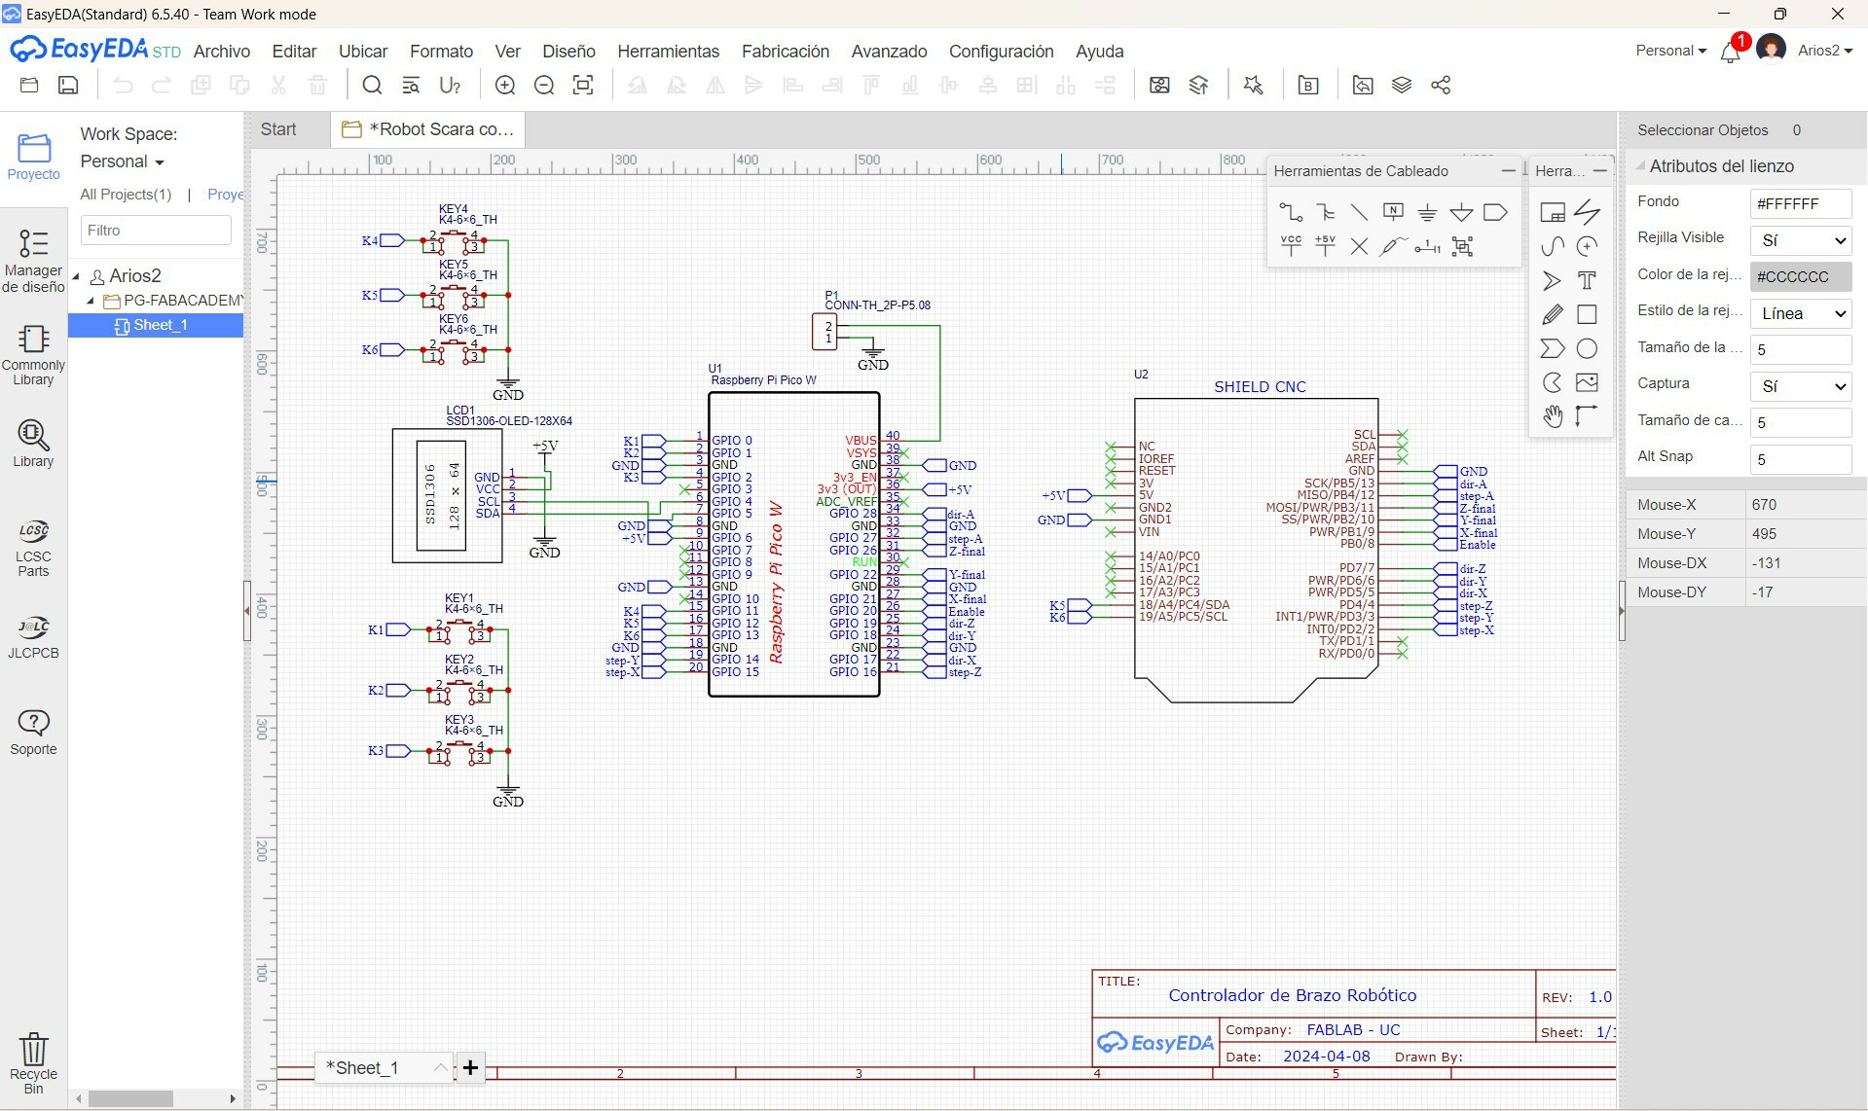Open the Personal dropdown near notifications
The image size is (1868, 1111).
click(x=1670, y=51)
